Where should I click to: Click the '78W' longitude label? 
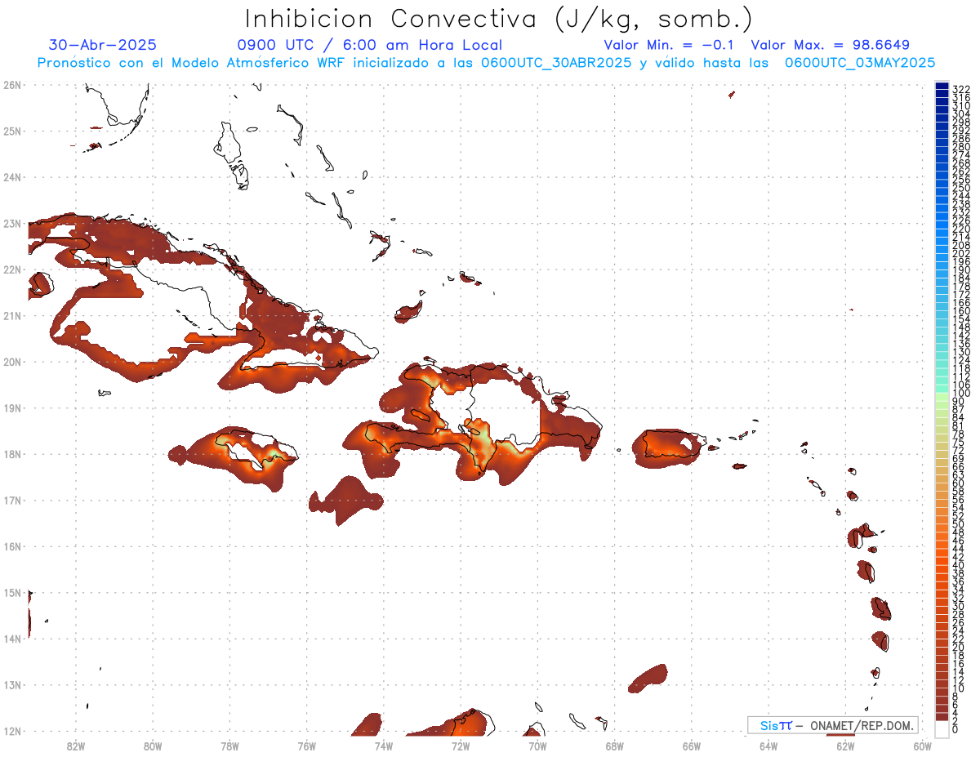[x=229, y=746]
